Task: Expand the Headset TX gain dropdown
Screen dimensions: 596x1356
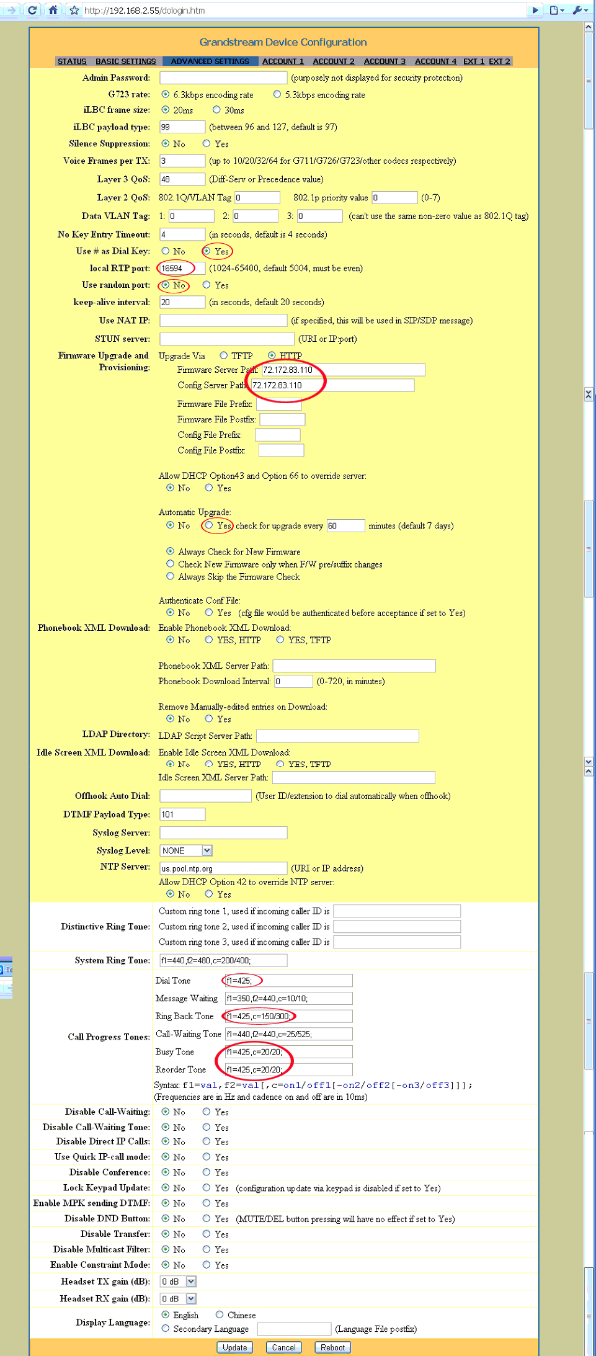Action: coord(191,1281)
